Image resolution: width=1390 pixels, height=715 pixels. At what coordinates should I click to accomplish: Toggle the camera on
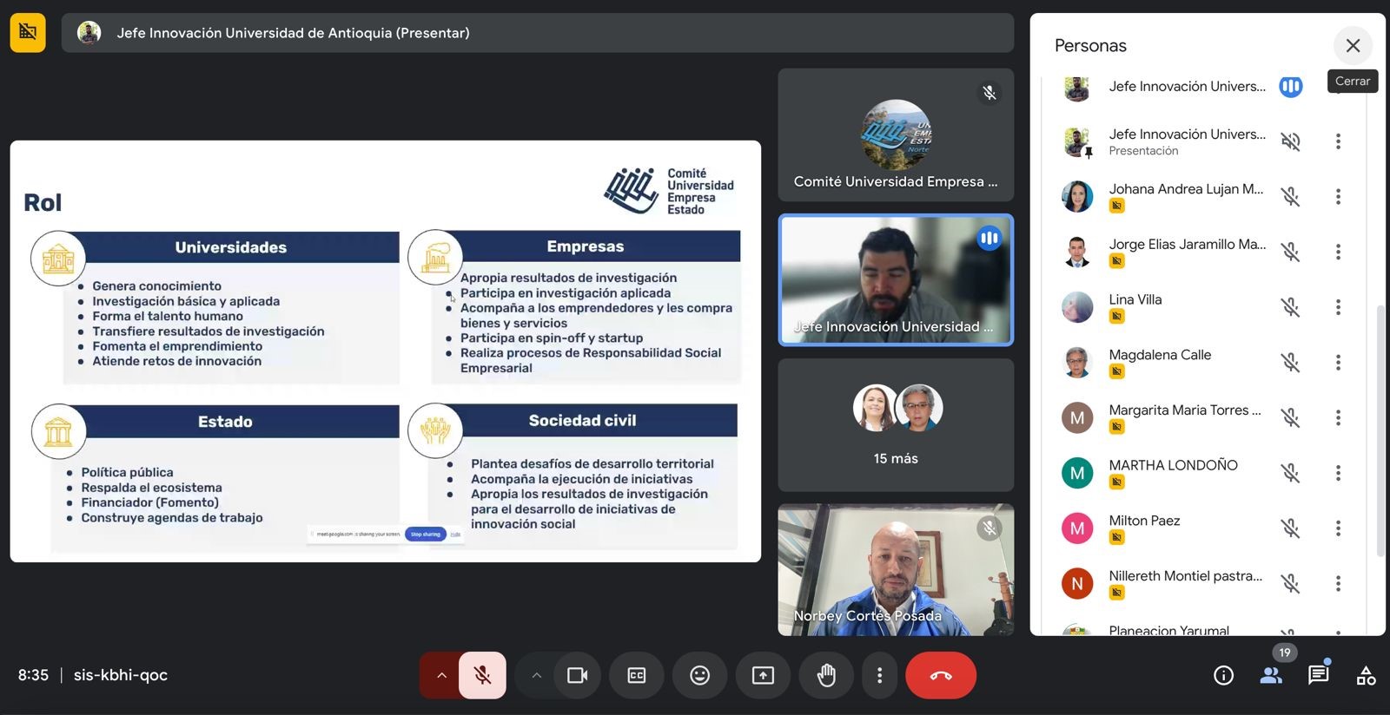click(x=577, y=675)
